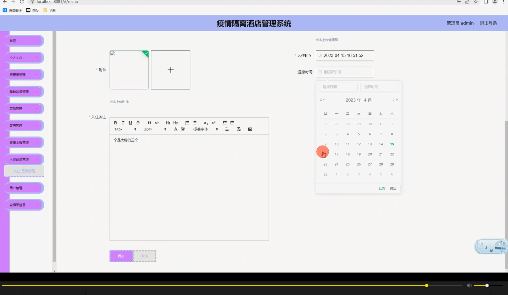
Task: Apply strikethrough formatting
Action: [138, 122]
